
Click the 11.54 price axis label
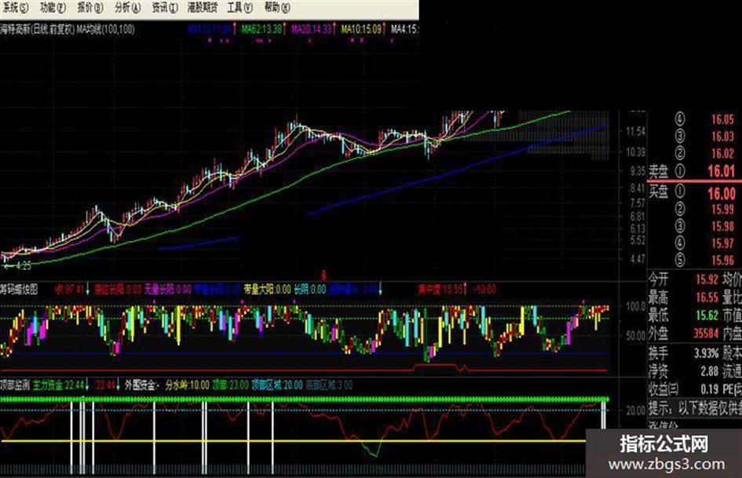click(635, 131)
